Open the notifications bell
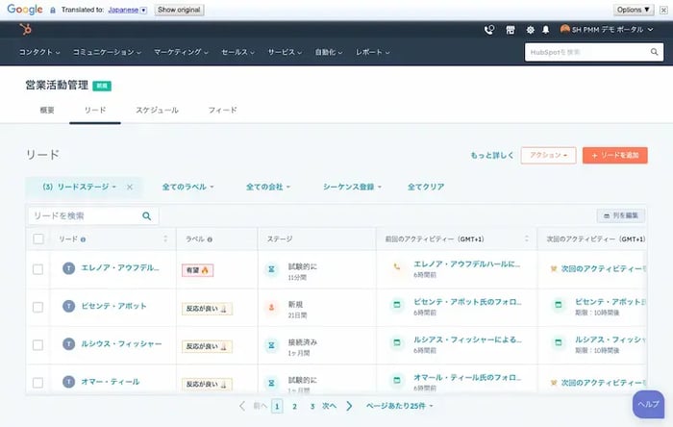The height and width of the screenshot is (427, 673). pos(545,30)
